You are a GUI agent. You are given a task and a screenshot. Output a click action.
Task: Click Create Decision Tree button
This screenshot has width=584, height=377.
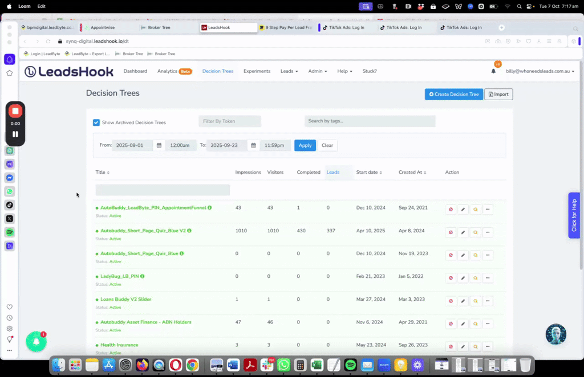(x=453, y=94)
